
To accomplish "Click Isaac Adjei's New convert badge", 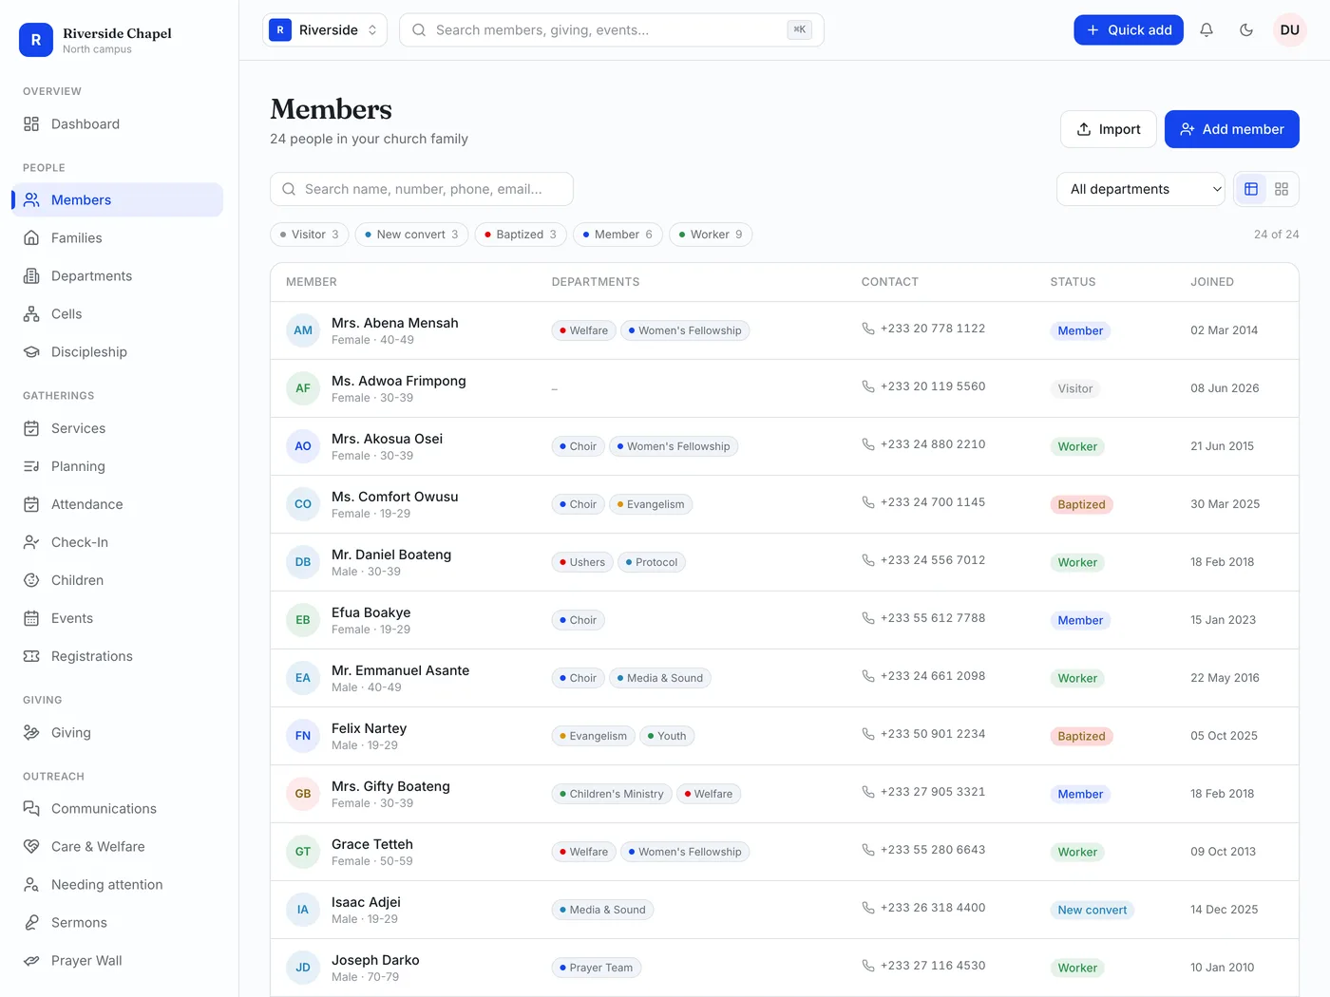I will tap(1092, 910).
